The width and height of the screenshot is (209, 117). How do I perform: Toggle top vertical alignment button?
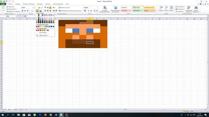(45, 7)
